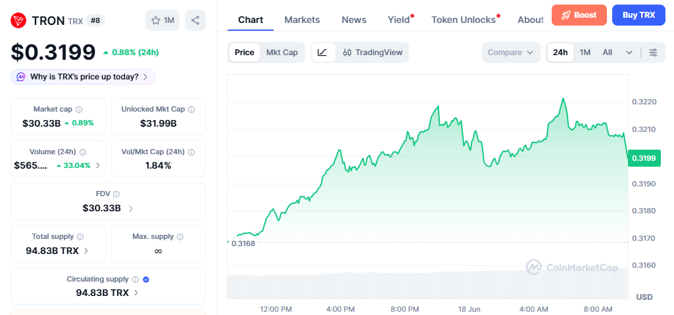Show info for Unlocked Mkt Cap
Viewport: 674px width, 315px height.
coord(192,110)
